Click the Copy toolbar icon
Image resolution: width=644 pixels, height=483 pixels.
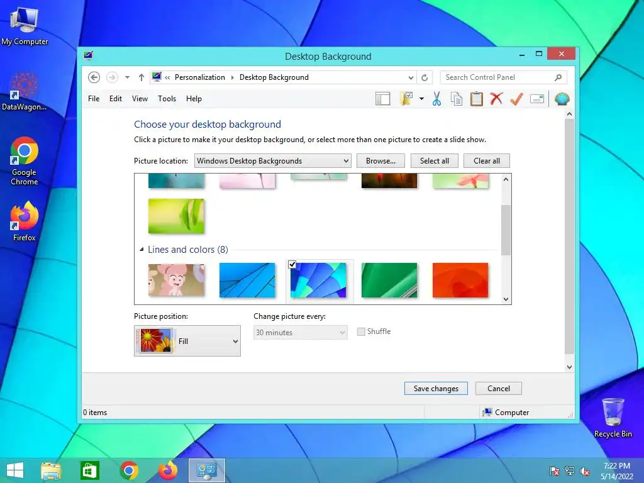coord(457,99)
